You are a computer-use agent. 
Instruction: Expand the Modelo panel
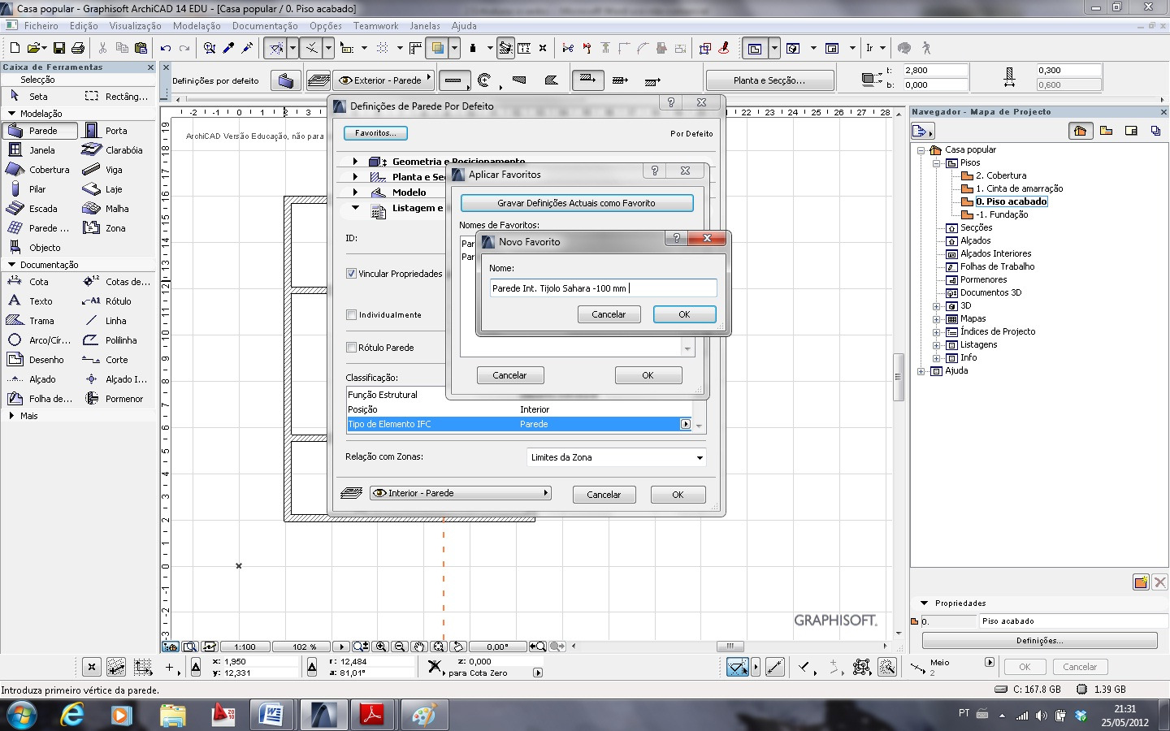coord(355,192)
